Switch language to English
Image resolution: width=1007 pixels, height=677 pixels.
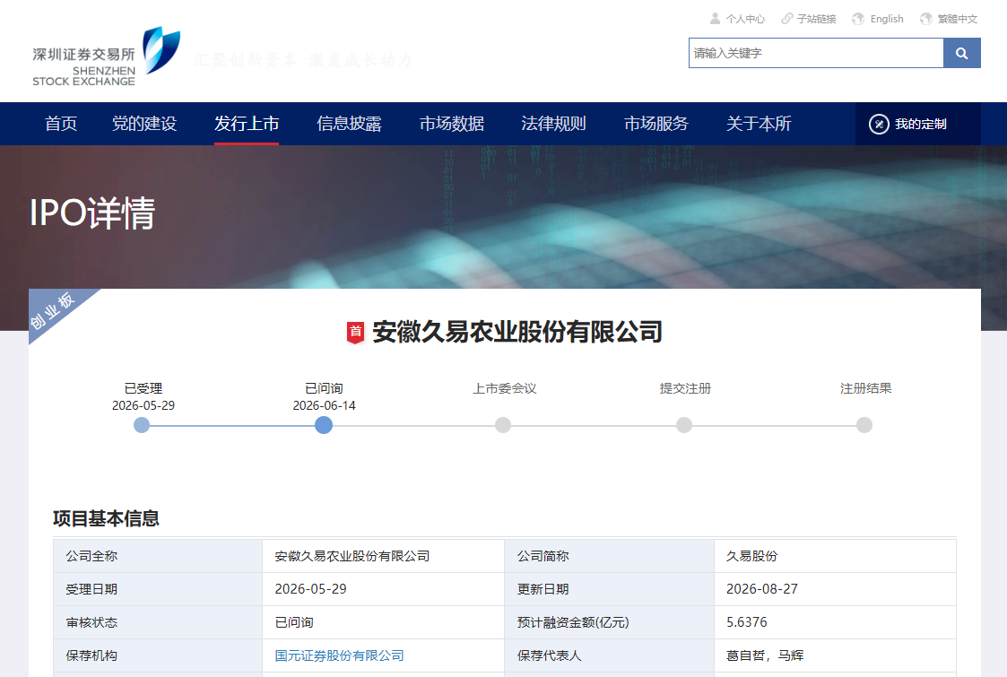(x=886, y=19)
